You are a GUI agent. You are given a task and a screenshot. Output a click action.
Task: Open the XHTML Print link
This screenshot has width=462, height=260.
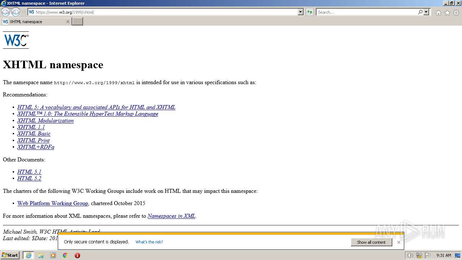34,140
